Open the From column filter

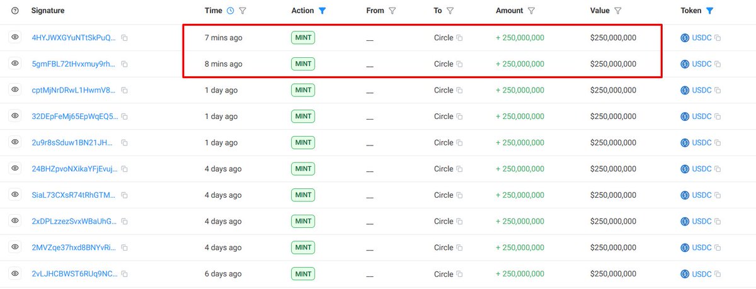392,11
